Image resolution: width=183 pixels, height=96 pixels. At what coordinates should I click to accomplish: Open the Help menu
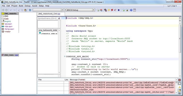click(x=47, y=6)
